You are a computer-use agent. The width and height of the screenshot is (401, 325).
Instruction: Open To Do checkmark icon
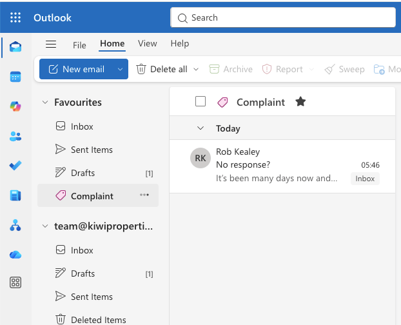pyautogui.click(x=15, y=166)
